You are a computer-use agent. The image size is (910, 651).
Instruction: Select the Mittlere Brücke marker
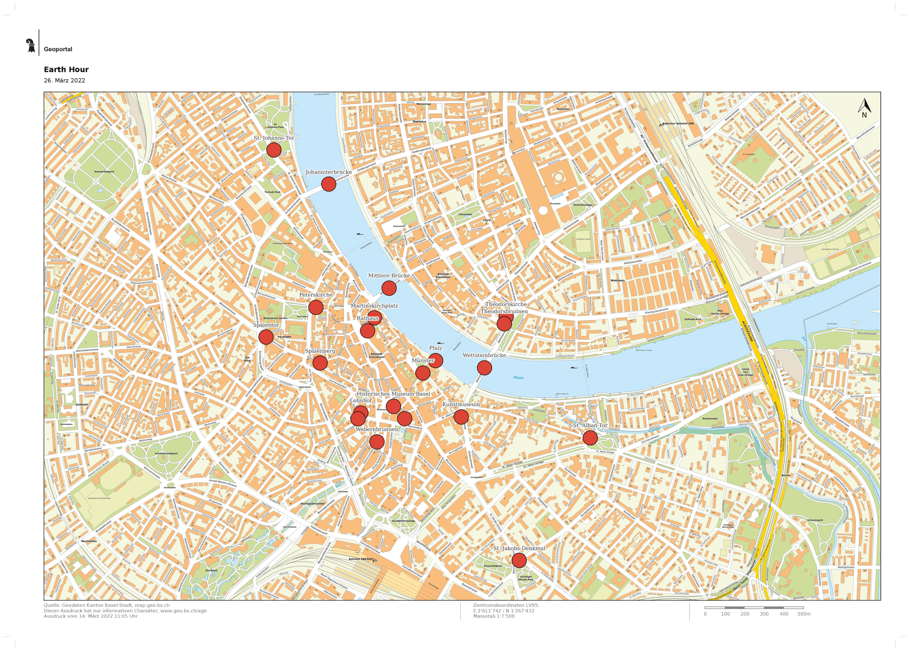click(389, 288)
